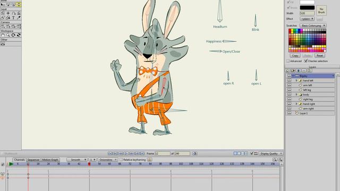Expand the body layer group

click(296, 94)
